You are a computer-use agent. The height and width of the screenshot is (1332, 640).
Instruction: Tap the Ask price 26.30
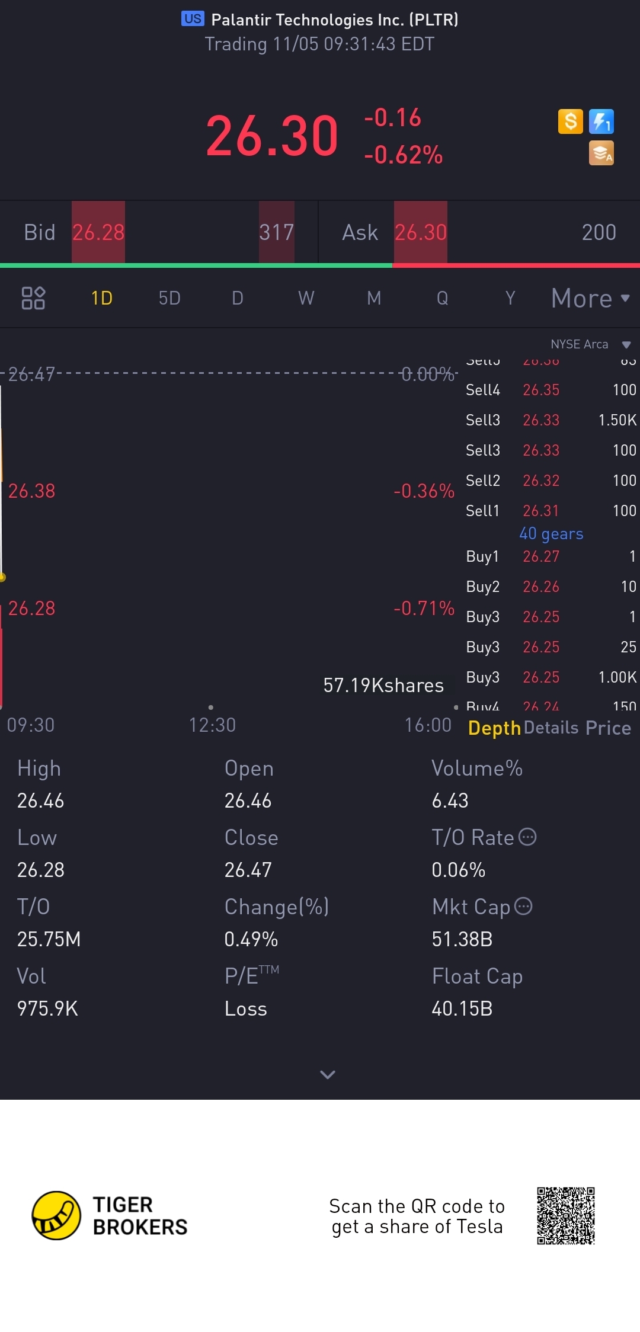(421, 232)
